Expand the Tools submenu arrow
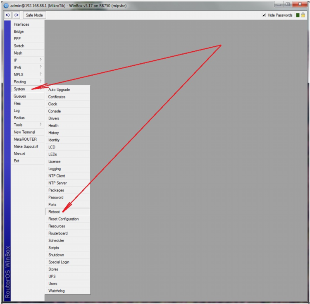Viewport: 310px width, 304px height. (x=41, y=124)
